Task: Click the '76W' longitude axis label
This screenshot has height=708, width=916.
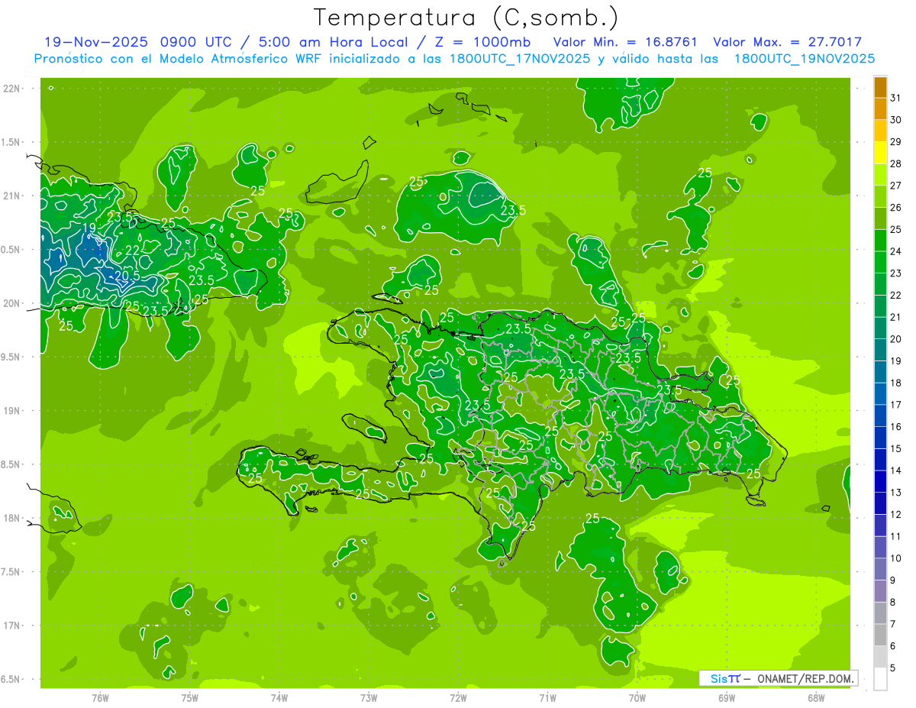Action: click(x=100, y=697)
